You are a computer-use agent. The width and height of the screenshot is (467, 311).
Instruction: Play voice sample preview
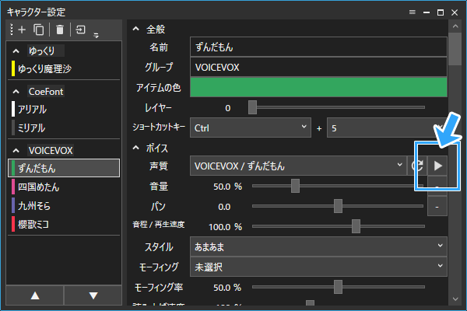tap(437, 166)
